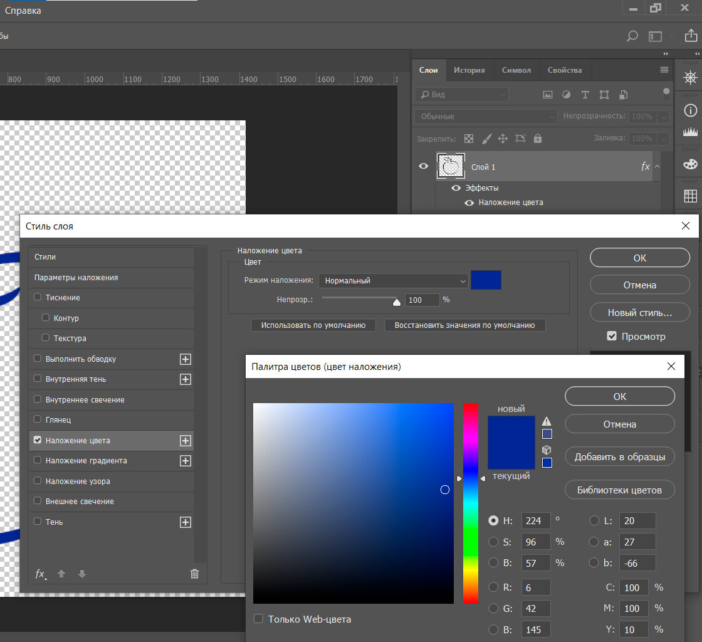702x642 pixels.
Task: Enable the Тень checkbox
Action: click(38, 522)
